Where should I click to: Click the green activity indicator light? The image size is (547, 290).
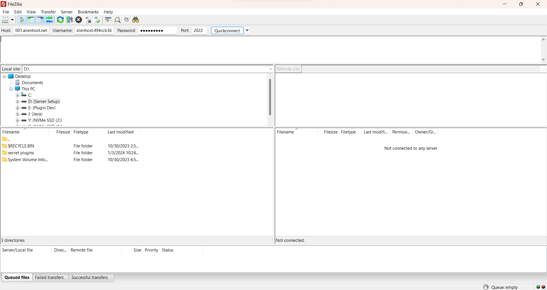pos(538,287)
